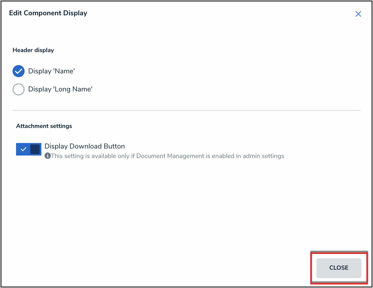Click the checkmark inside the Name radio
This screenshot has width=373, height=288.
point(19,71)
